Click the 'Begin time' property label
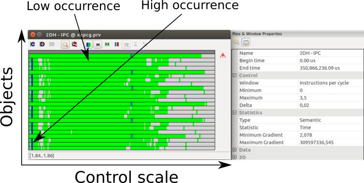This screenshot has width=364, height=183. tap(252, 61)
